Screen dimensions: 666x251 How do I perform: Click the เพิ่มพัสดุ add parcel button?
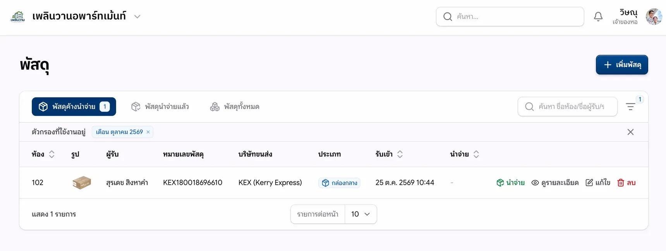tap(622, 65)
